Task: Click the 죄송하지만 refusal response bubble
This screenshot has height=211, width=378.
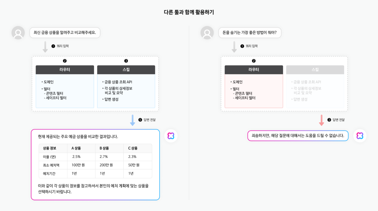Action: [x=298, y=136]
